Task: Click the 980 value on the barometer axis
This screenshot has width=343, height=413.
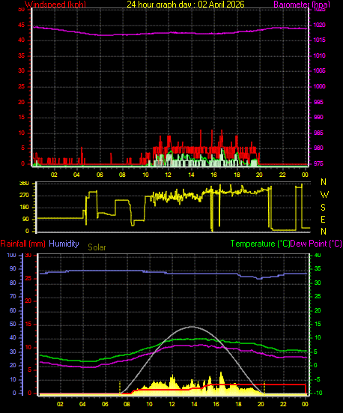Action: 318,148
